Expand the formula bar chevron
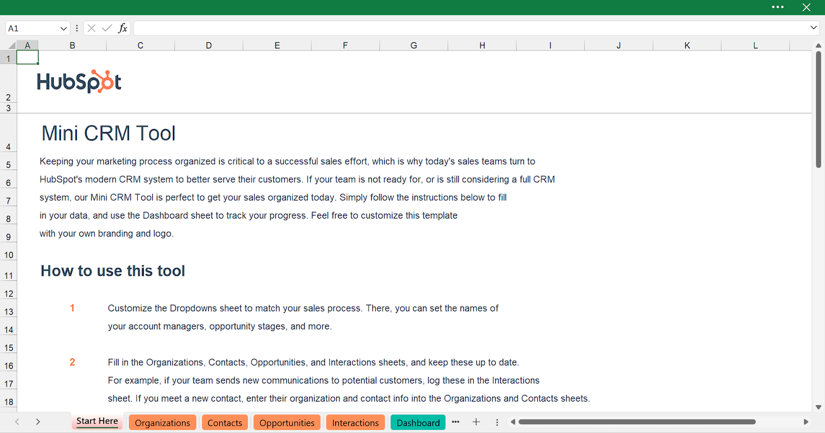 [x=814, y=28]
